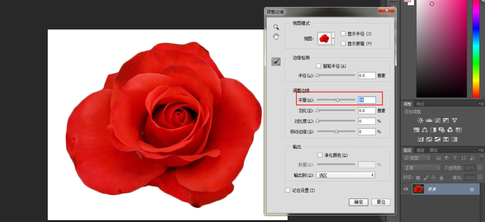This screenshot has width=485, height=222.
Task: Add a Curves adjustment
Action: pos(437,120)
